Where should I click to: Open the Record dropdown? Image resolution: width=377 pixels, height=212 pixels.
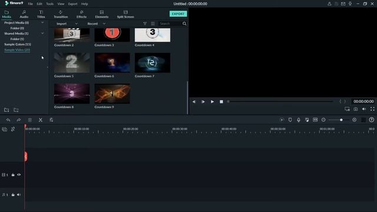(96, 24)
